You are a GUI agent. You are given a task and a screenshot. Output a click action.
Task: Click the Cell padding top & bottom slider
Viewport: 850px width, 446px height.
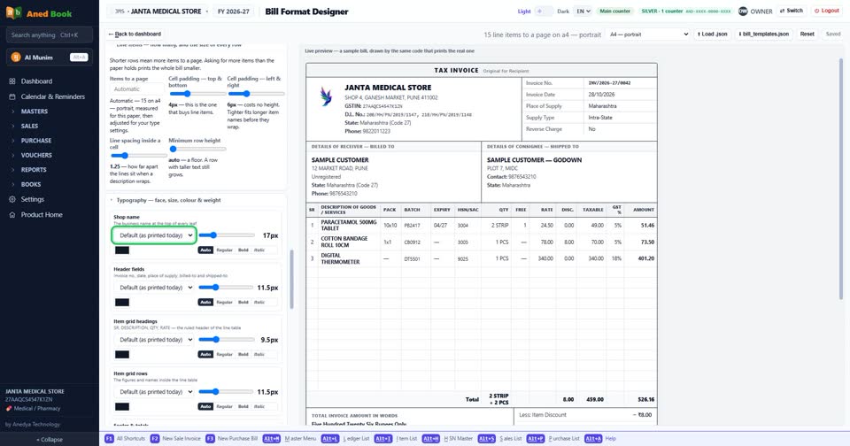point(197,94)
